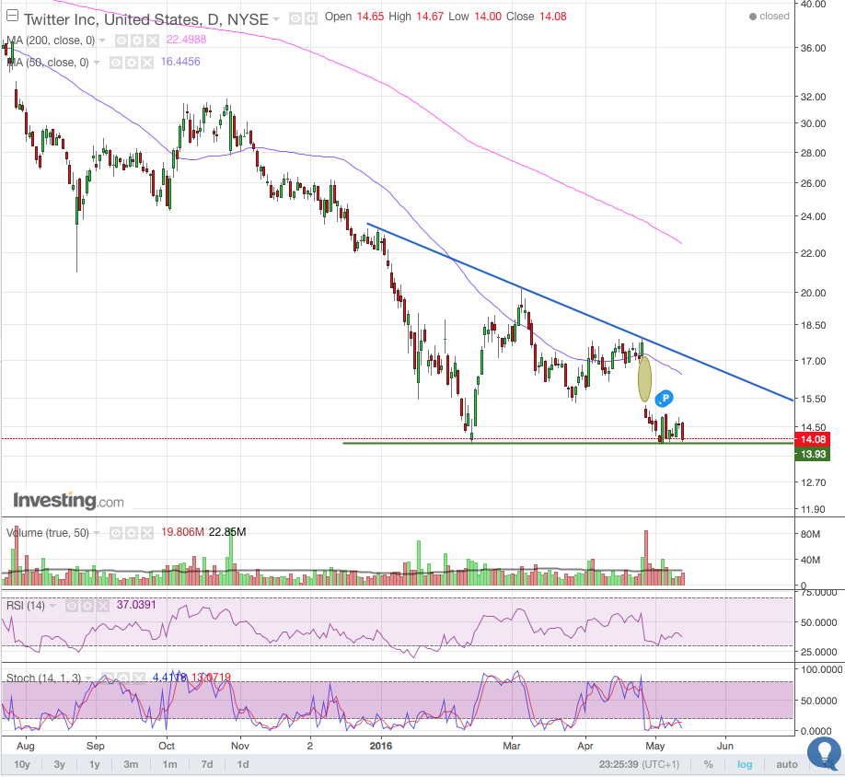Select the green horizontal support line
The height and width of the screenshot is (777, 845).
(569, 443)
